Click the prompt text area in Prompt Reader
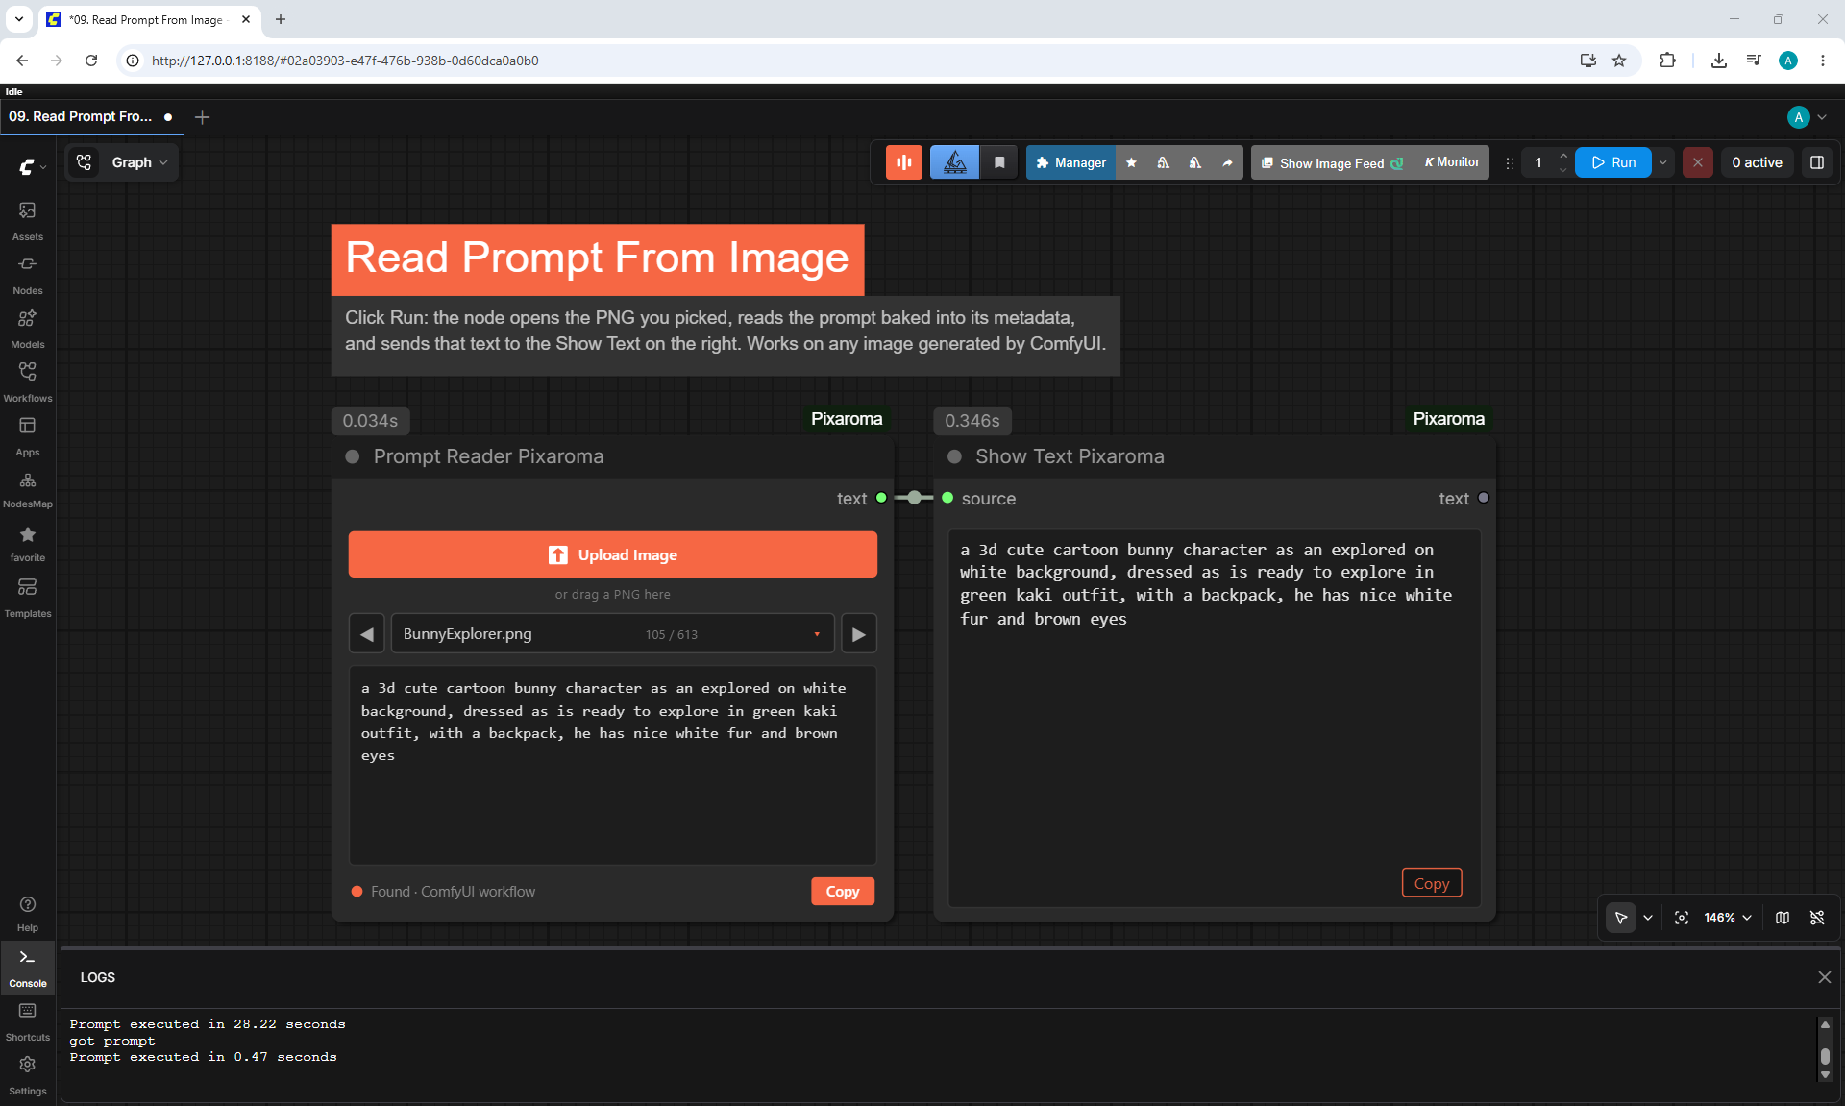Viewport: 1845px width, 1106px height. 612,765
